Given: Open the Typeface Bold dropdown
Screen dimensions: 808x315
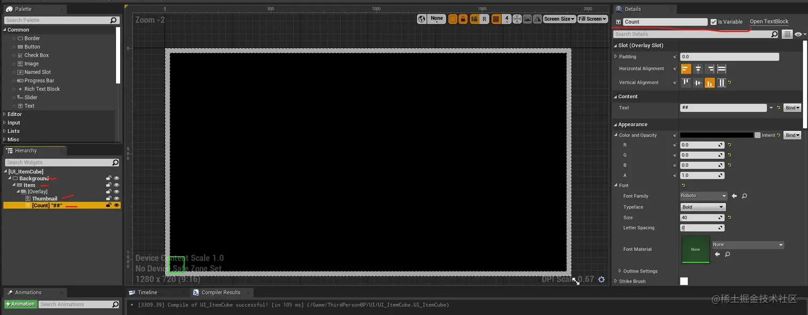Looking at the screenshot, I should point(702,207).
